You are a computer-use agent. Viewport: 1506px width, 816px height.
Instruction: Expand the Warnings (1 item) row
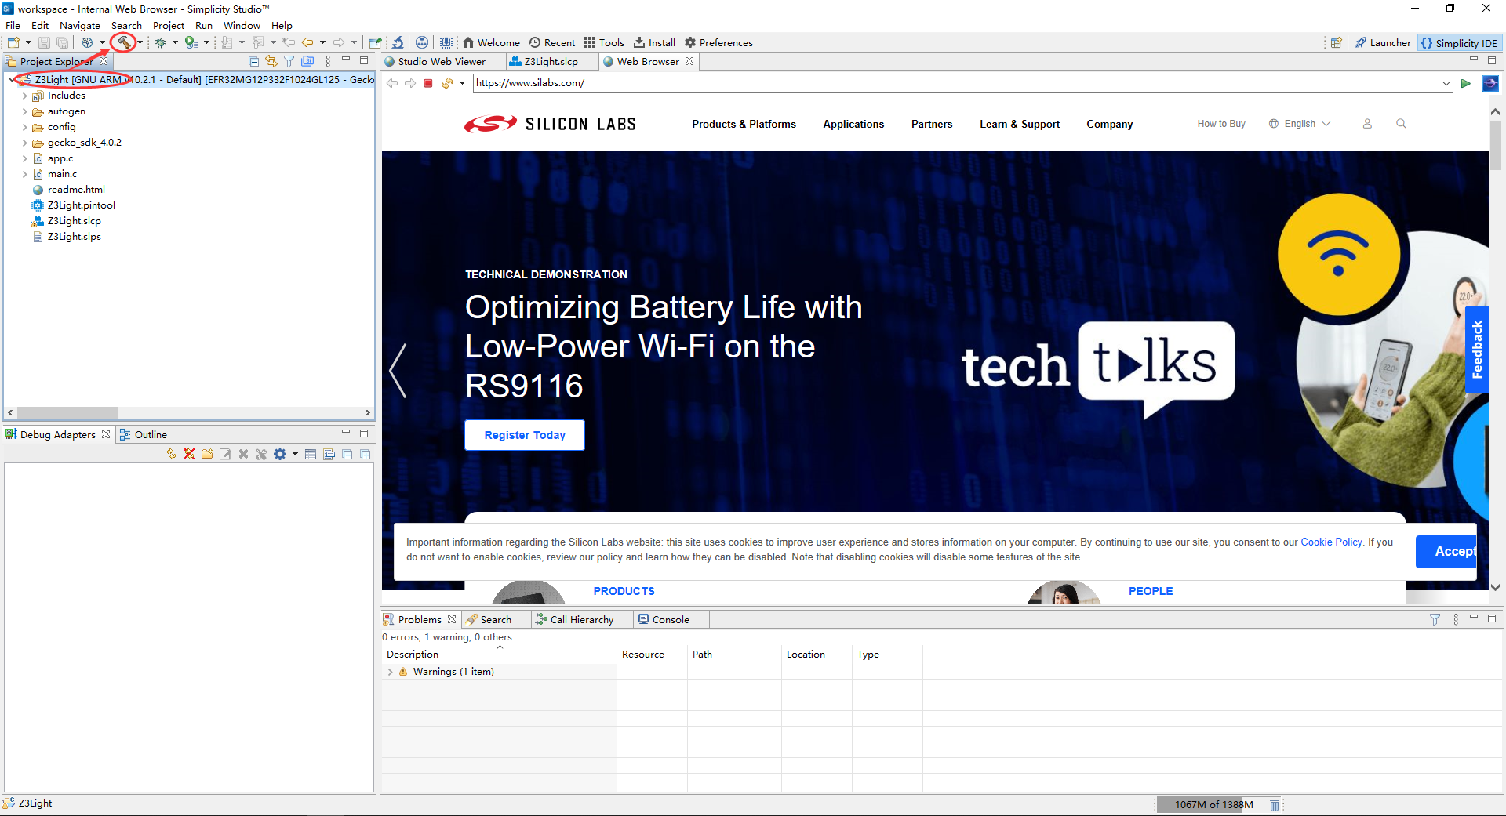[x=390, y=672]
